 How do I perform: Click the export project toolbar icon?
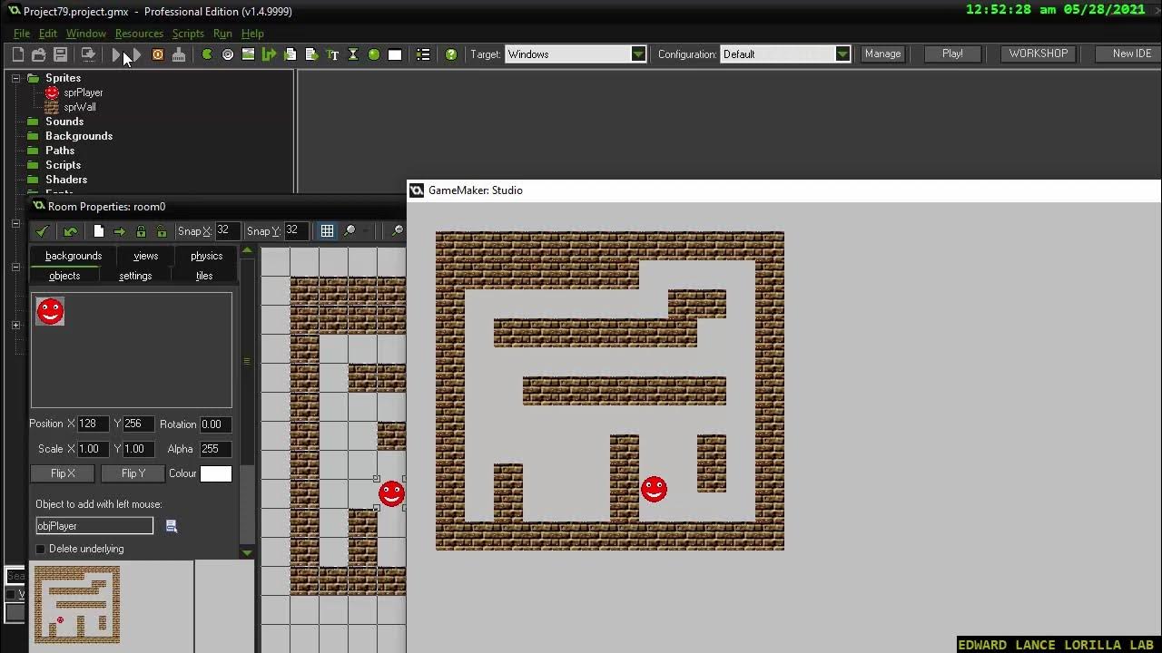88,54
